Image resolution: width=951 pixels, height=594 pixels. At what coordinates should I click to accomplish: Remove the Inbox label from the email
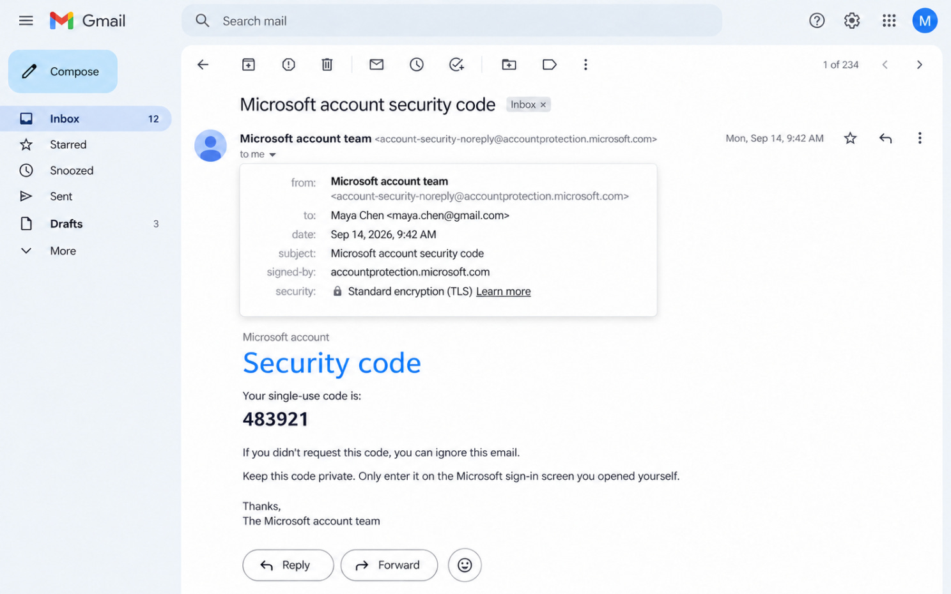point(543,105)
